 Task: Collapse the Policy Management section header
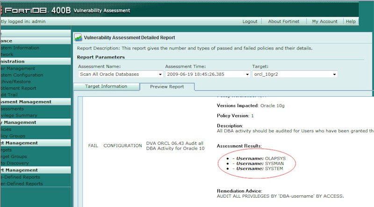[36, 122]
